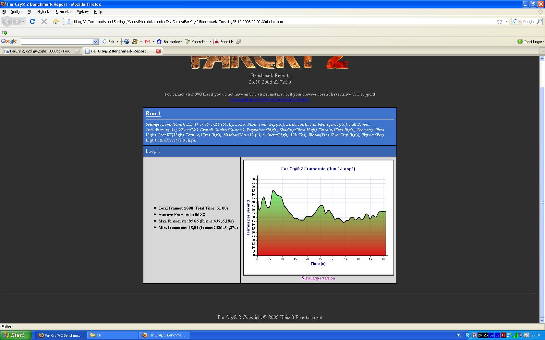Click the page icon beside the URL
The width and height of the screenshot is (545, 340).
pos(68,21)
